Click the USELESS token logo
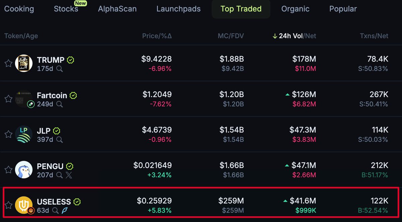The height and width of the screenshot is (222, 402). [24, 205]
